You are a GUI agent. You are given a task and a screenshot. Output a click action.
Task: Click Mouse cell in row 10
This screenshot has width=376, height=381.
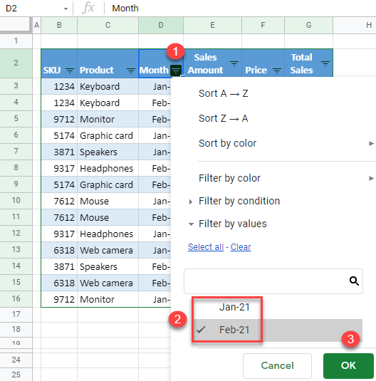coord(108,202)
